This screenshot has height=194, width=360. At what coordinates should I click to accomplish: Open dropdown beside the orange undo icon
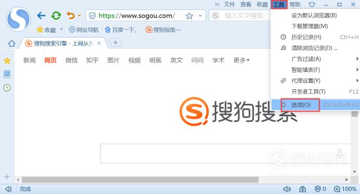click(x=80, y=16)
